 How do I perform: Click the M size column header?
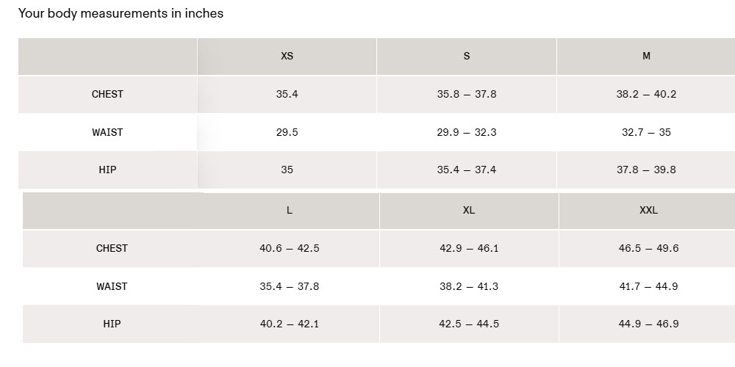coord(646,56)
